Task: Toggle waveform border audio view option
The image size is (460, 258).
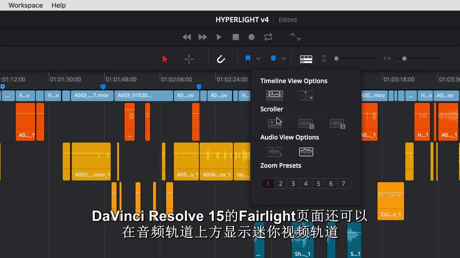Action: click(x=306, y=152)
